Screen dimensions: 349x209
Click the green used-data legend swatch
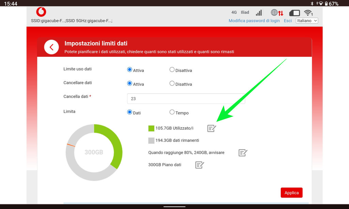click(151, 128)
